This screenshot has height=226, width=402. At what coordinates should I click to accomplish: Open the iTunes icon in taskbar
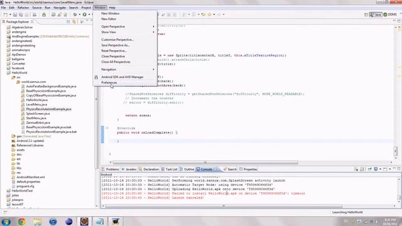click(53, 222)
